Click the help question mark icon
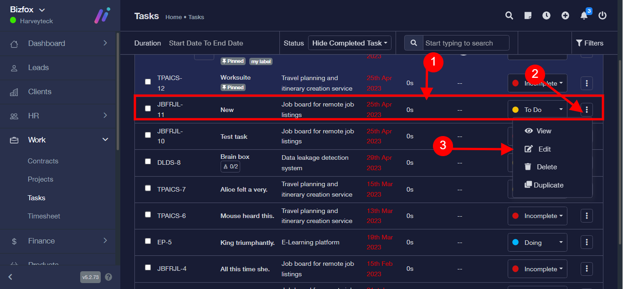Screen dimensions: 623x289 108,277
